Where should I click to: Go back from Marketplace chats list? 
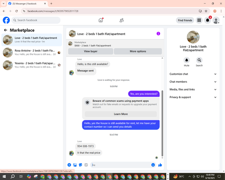(5, 30)
